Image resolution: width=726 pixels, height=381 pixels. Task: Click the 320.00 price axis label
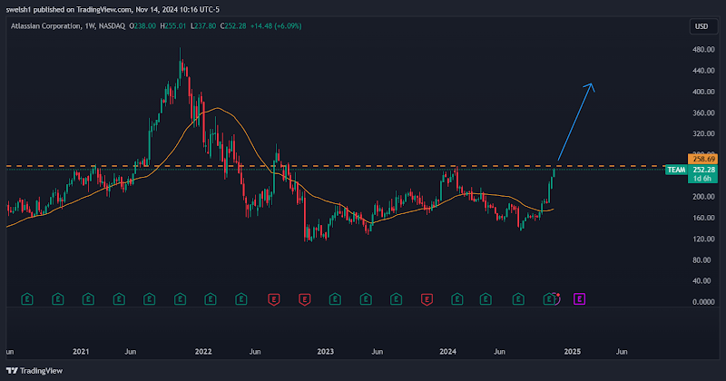click(703, 133)
